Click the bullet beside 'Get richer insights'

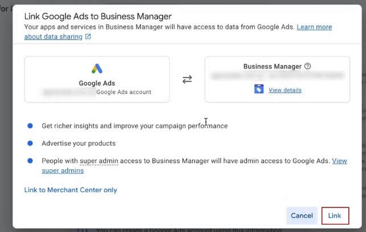30,125
